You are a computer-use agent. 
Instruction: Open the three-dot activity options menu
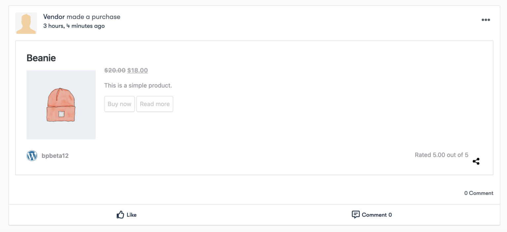tap(486, 20)
